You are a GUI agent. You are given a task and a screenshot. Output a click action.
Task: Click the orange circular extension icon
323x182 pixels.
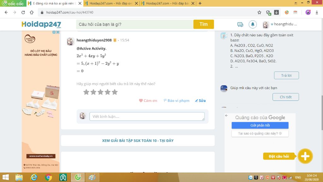286,12
